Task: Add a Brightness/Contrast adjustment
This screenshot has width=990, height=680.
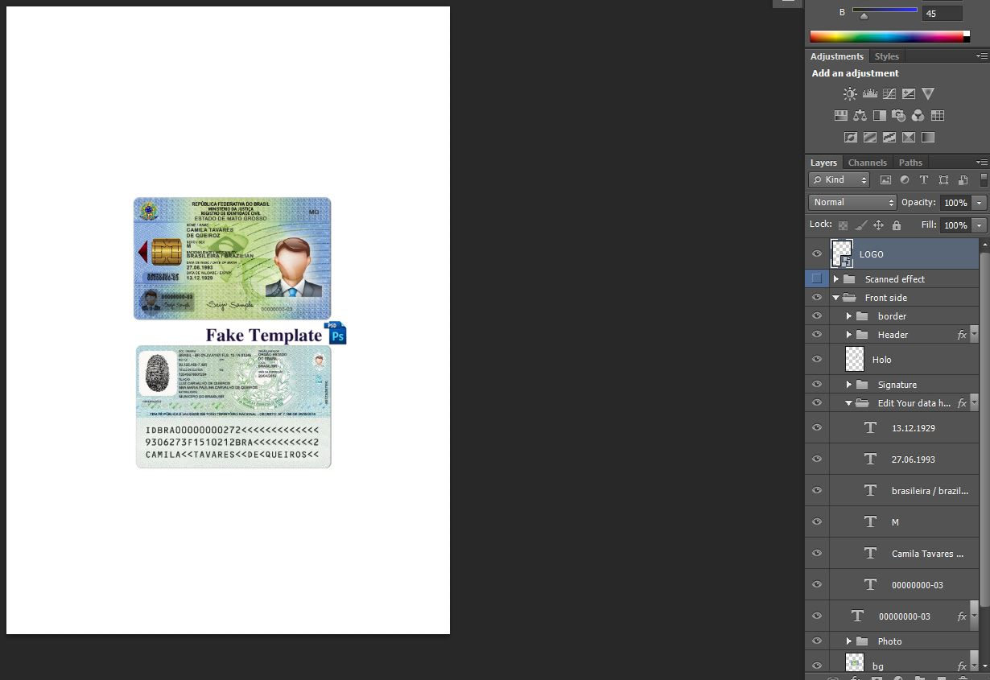Action: pyautogui.click(x=851, y=93)
